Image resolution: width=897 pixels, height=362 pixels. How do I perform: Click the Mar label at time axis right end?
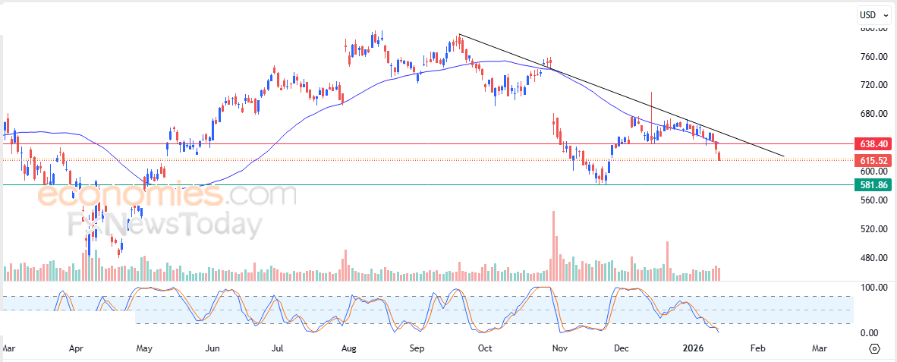[819, 348]
